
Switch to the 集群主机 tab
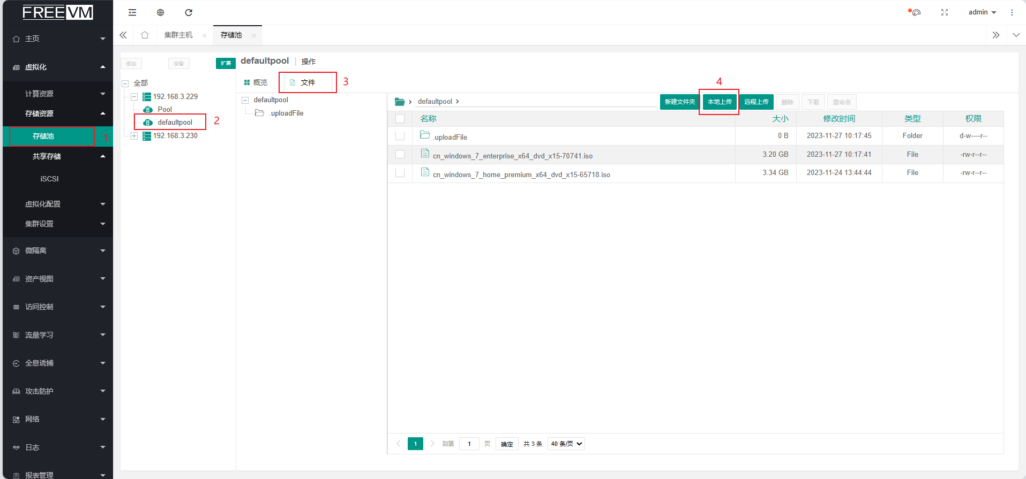(x=178, y=35)
